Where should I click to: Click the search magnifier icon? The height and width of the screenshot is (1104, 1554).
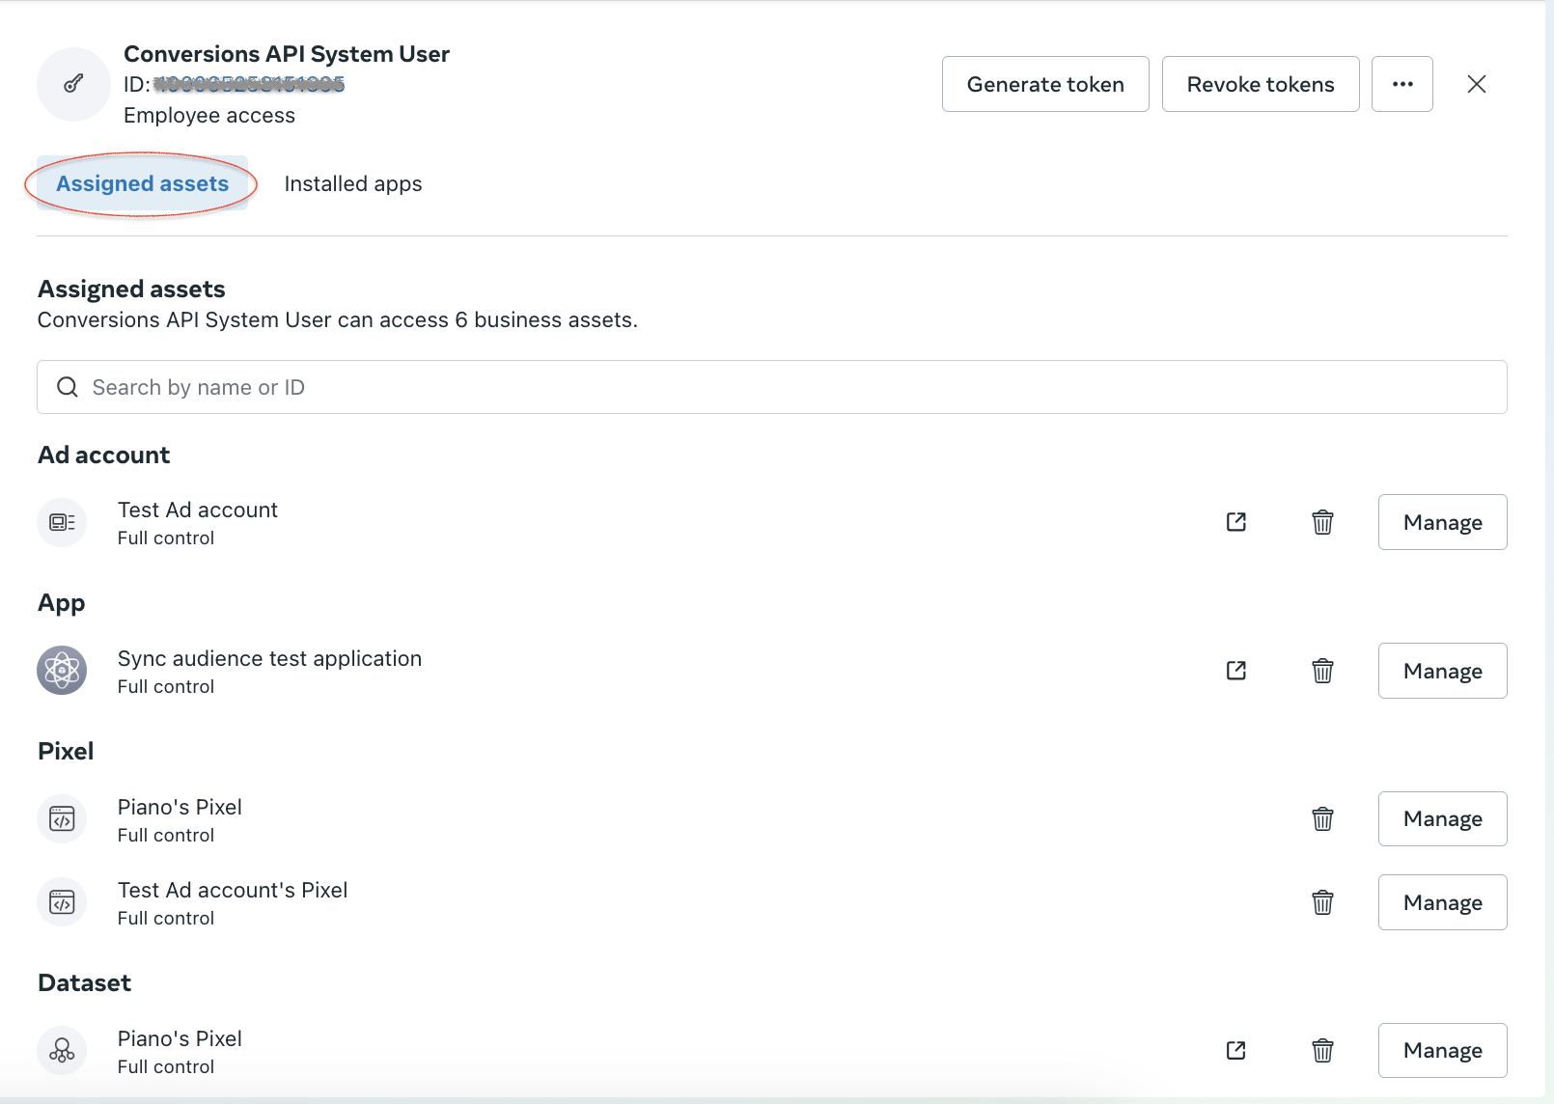pyautogui.click(x=67, y=387)
